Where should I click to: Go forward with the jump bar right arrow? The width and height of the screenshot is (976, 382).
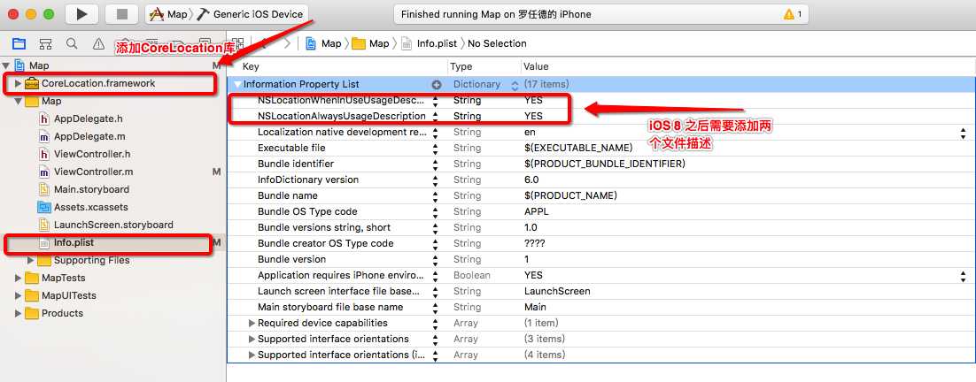[x=287, y=43]
